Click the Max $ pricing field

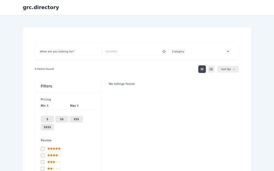tap(83, 106)
